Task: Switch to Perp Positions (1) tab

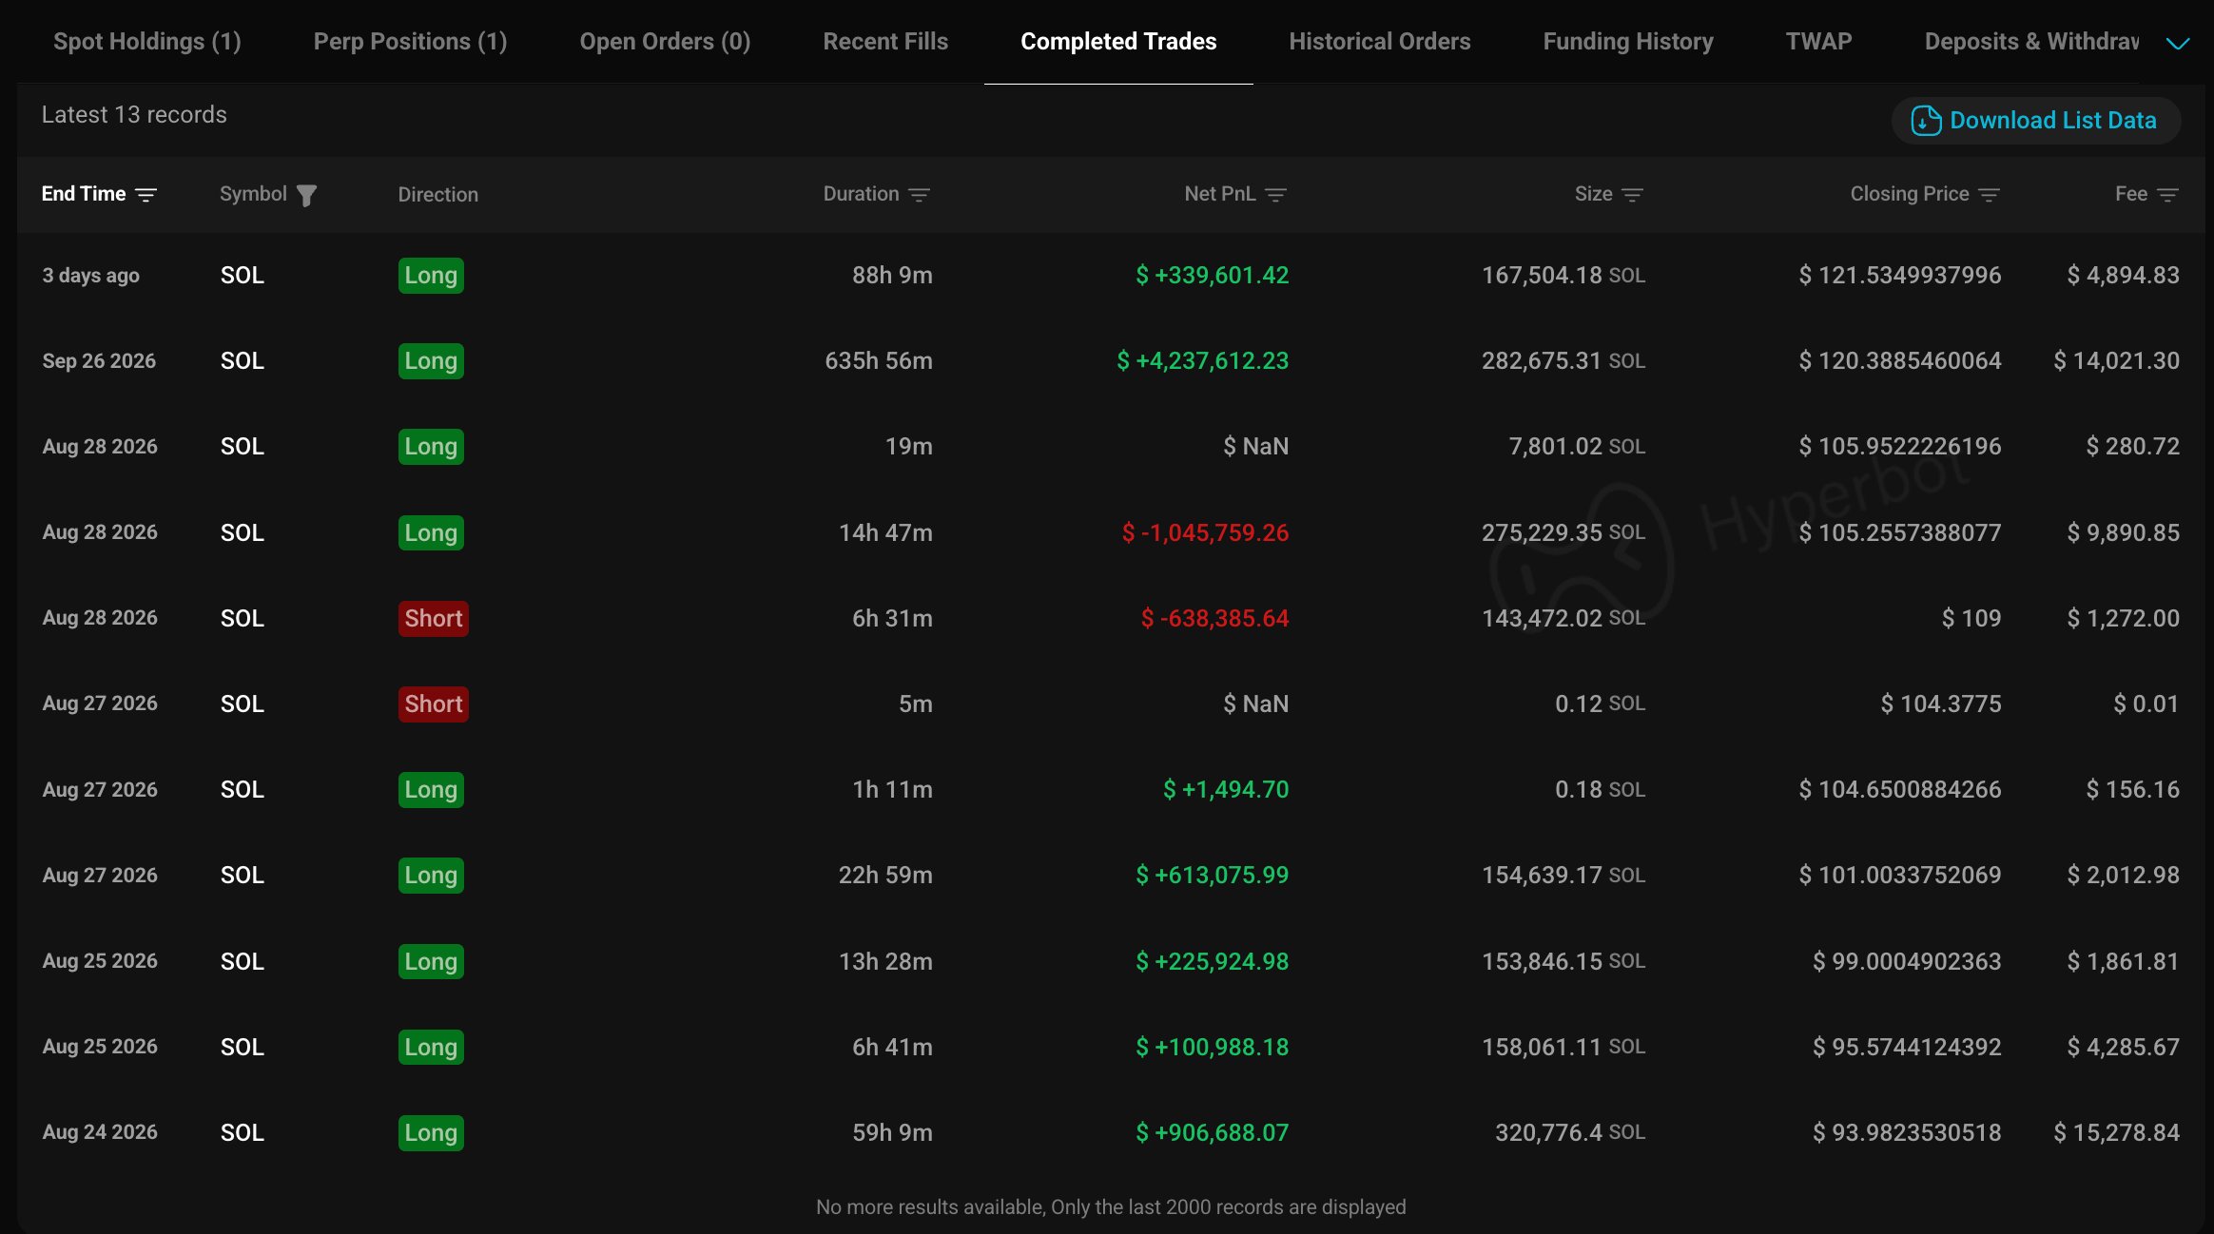Action: 410,42
